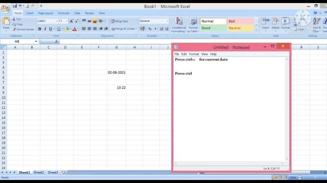327x183 pixels.
Task: Select all cells with the corner button
Action: pos(4,47)
